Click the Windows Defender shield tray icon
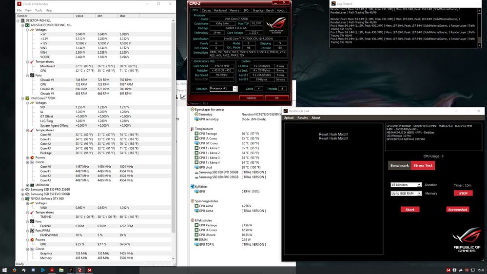Viewport: 487px width, 274px height. click(x=454, y=270)
